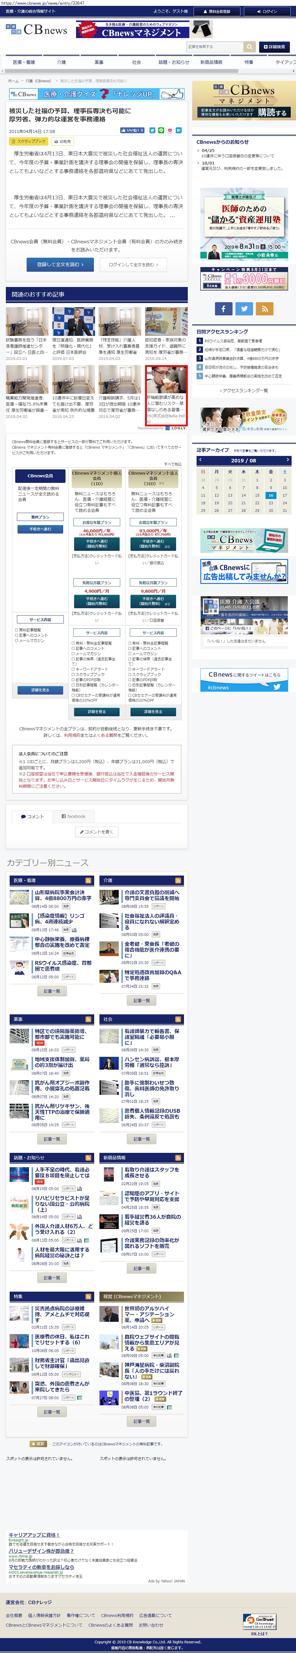Open the 新商品情報 navigation tab
The width and height of the screenshot is (296, 1653).
(x=211, y=62)
